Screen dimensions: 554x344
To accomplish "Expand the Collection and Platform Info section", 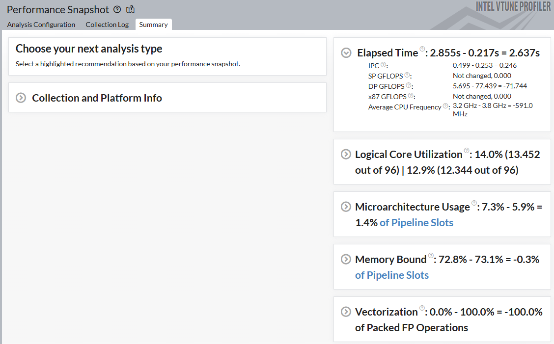I will [21, 98].
